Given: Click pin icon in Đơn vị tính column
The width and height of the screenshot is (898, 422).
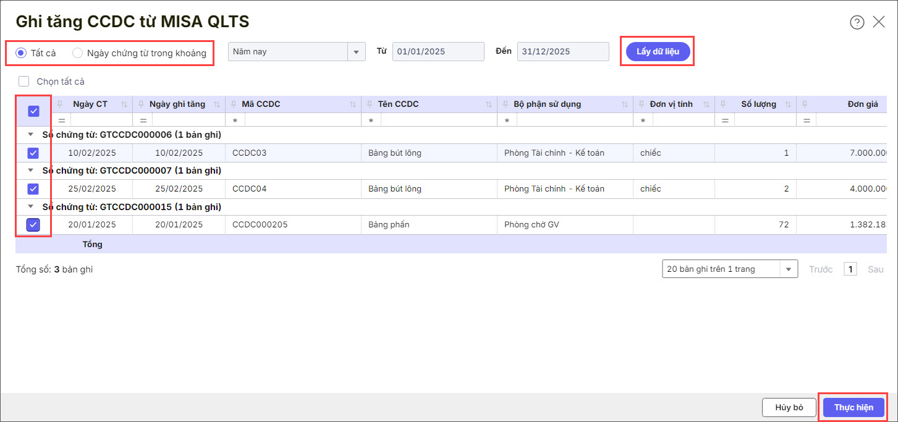Looking at the screenshot, I should click(642, 104).
